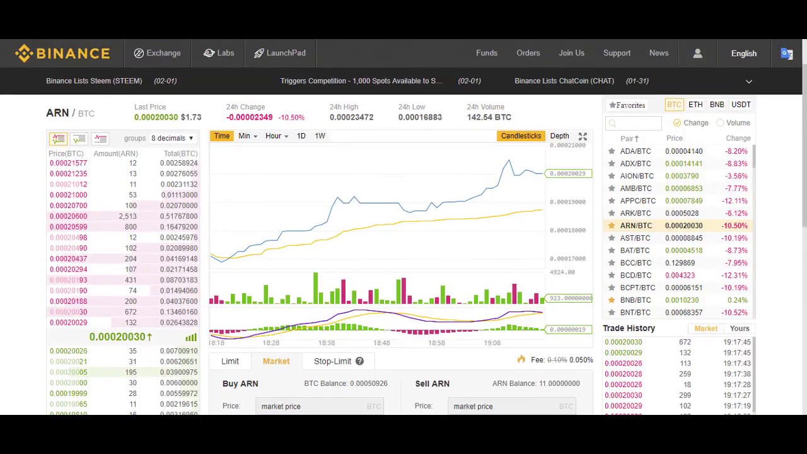Toggle favorite star for BAT/BTC
The width and height of the screenshot is (807, 454).
(x=611, y=250)
